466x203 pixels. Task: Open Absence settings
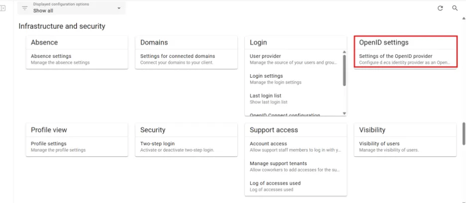coord(77,59)
